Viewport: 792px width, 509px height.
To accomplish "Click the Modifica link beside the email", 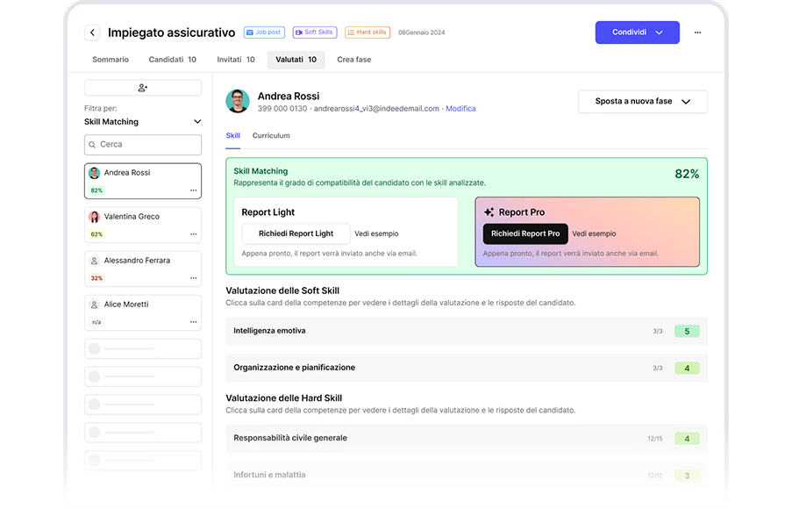I will point(460,109).
